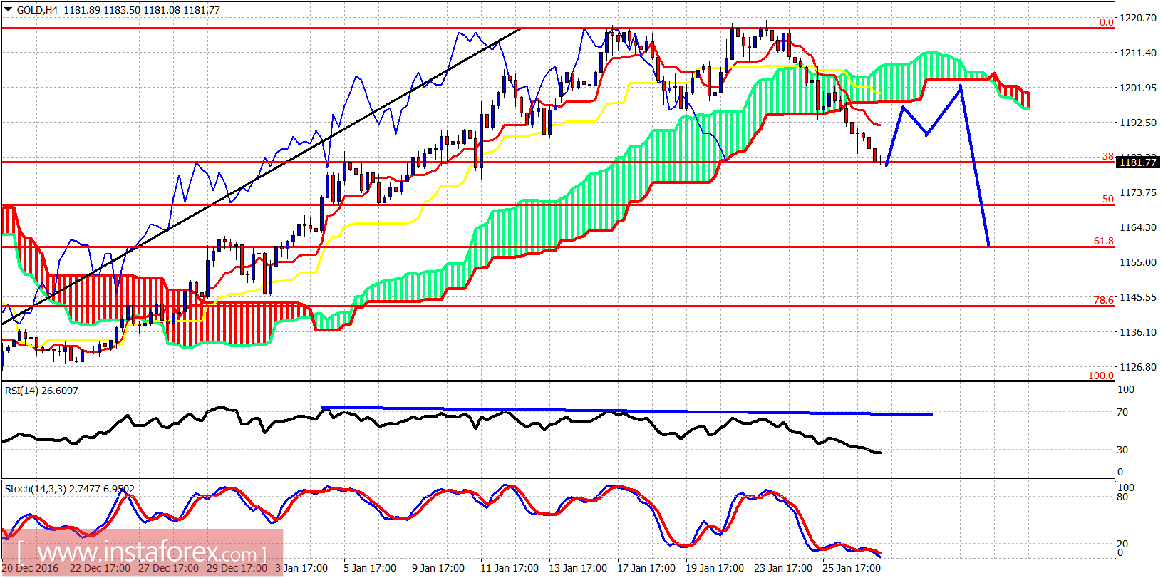Select the 100.0 Fibonacci level label

[x=1101, y=376]
